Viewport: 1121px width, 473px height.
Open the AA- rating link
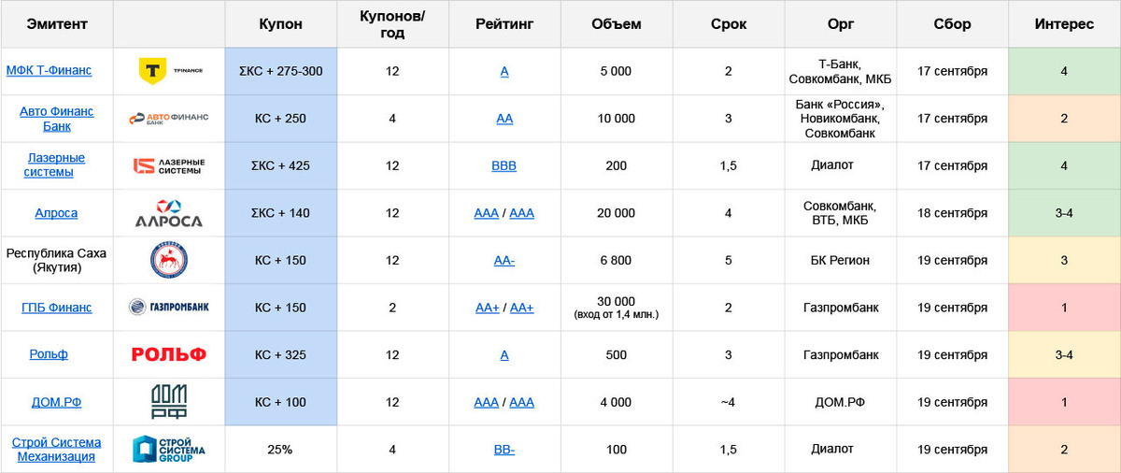tap(504, 261)
